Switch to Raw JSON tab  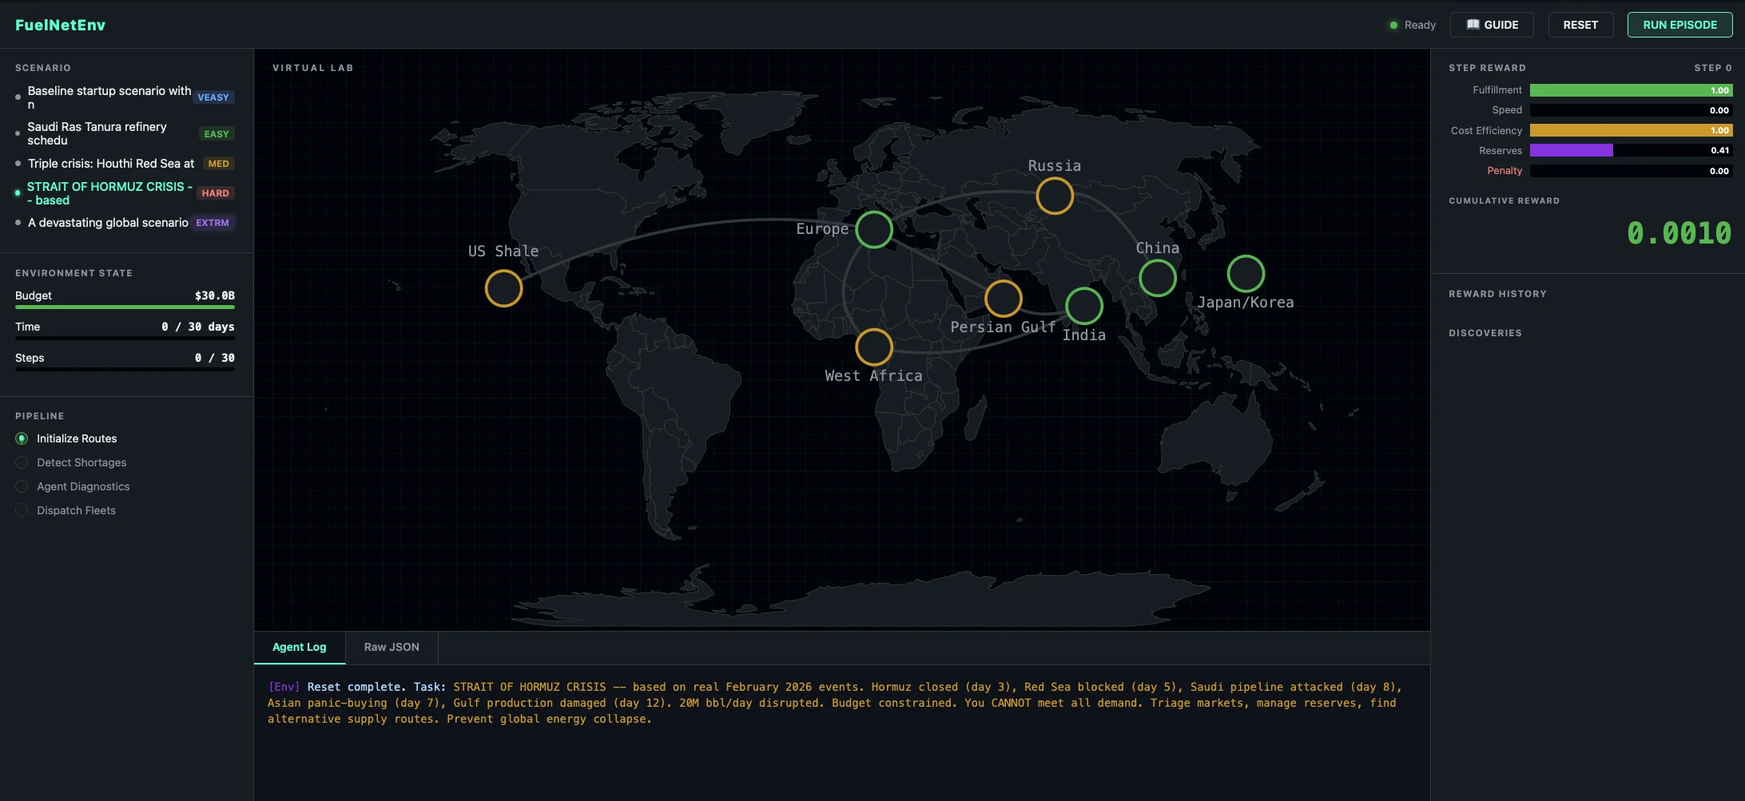tap(392, 648)
